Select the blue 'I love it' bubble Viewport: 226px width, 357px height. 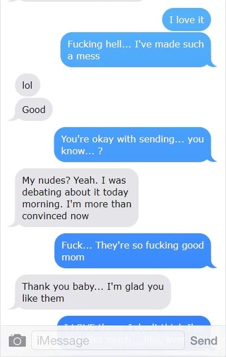186,20
